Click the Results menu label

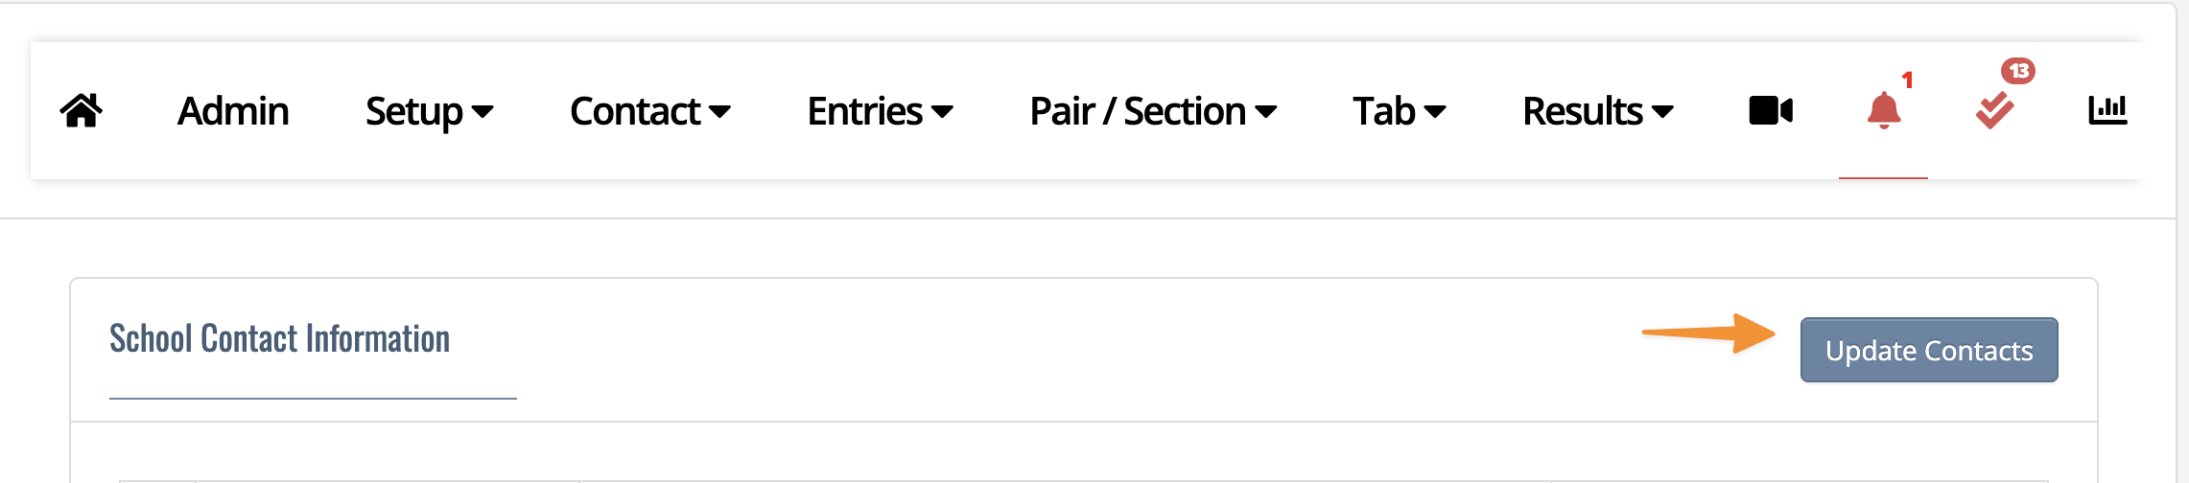click(x=1583, y=111)
